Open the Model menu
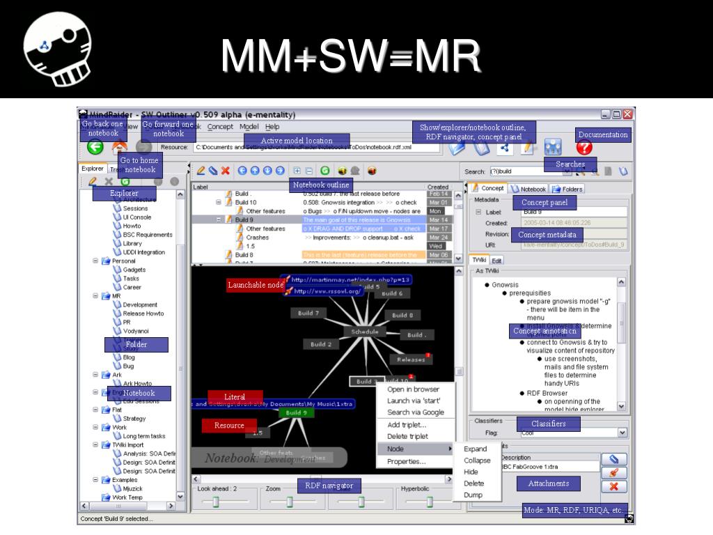Image resolution: width=713 pixels, height=535 pixels. (249, 127)
